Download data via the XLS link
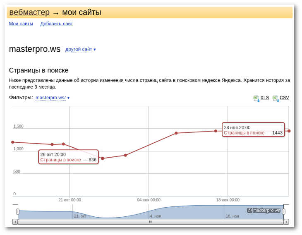The image size is (302, 235). (x=265, y=98)
